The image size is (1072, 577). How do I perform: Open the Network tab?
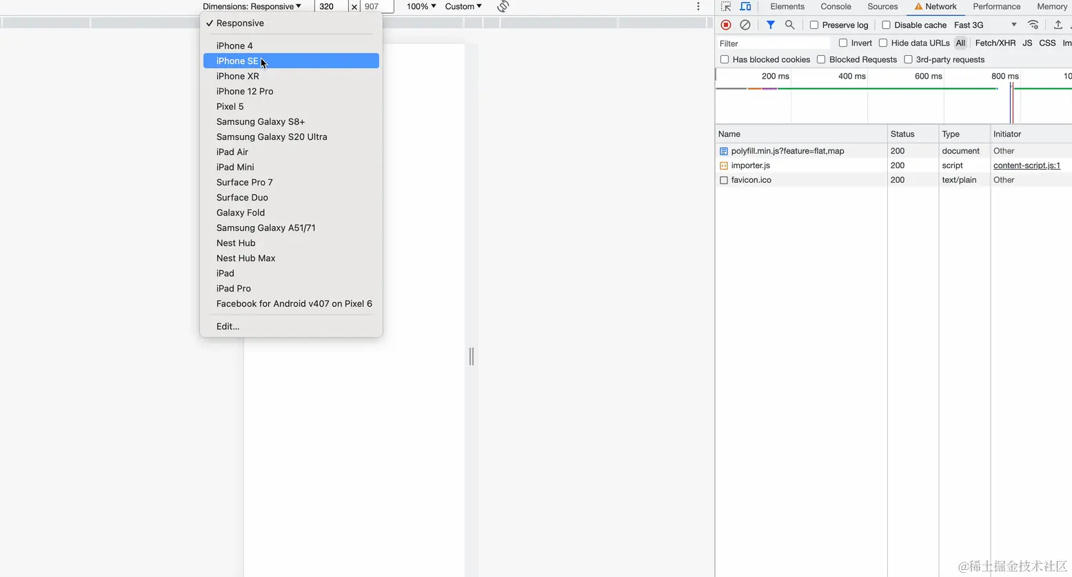point(936,6)
